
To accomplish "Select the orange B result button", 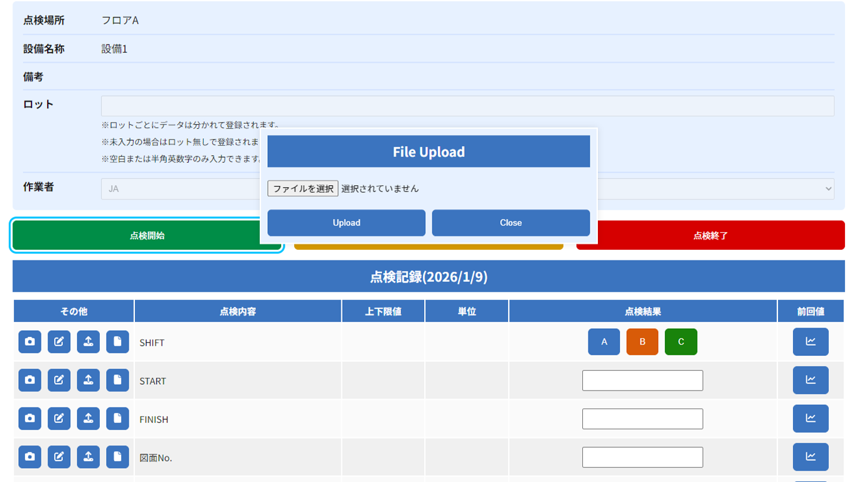I will tap(642, 342).
